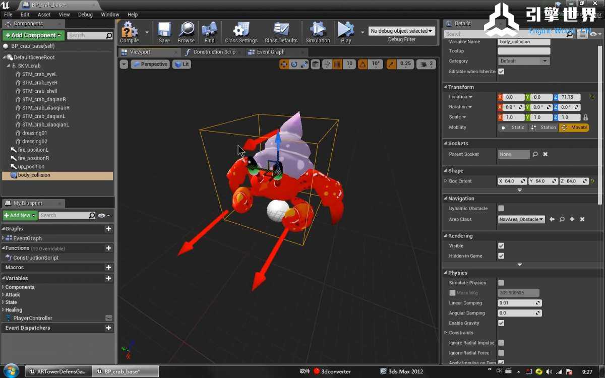Enable the Dynamic Obstacle checkbox
This screenshot has height=378, width=605.
click(x=501, y=208)
